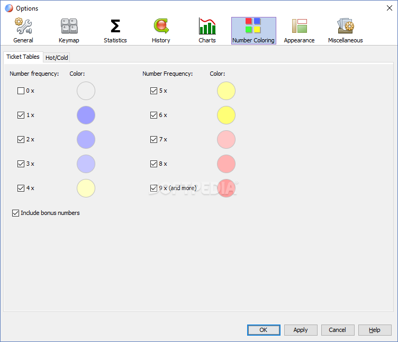
Task: Select the Number Coloring section
Action: tap(254, 31)
